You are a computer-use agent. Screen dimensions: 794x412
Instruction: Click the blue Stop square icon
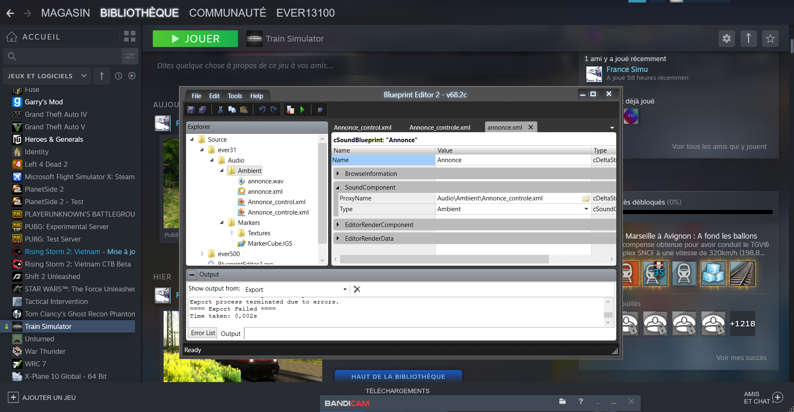320,110
